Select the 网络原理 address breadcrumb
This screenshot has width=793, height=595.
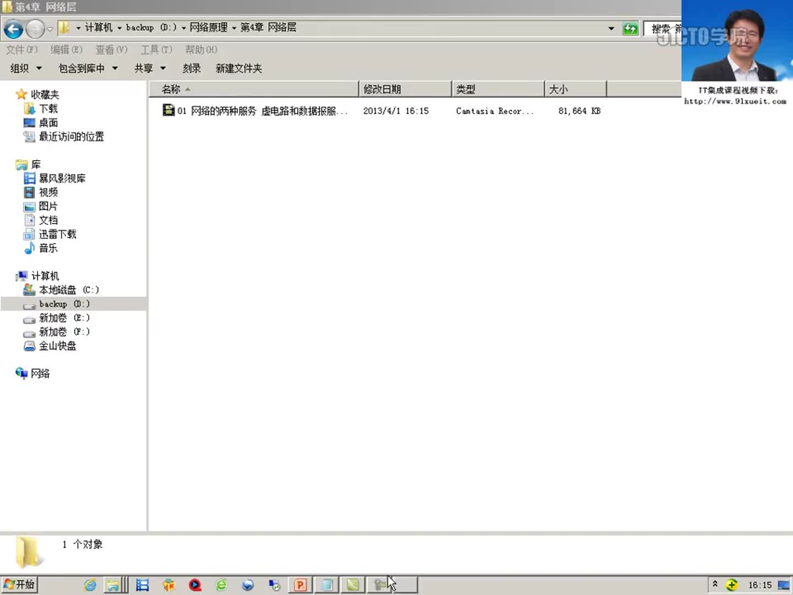click(x=208, y=28)
